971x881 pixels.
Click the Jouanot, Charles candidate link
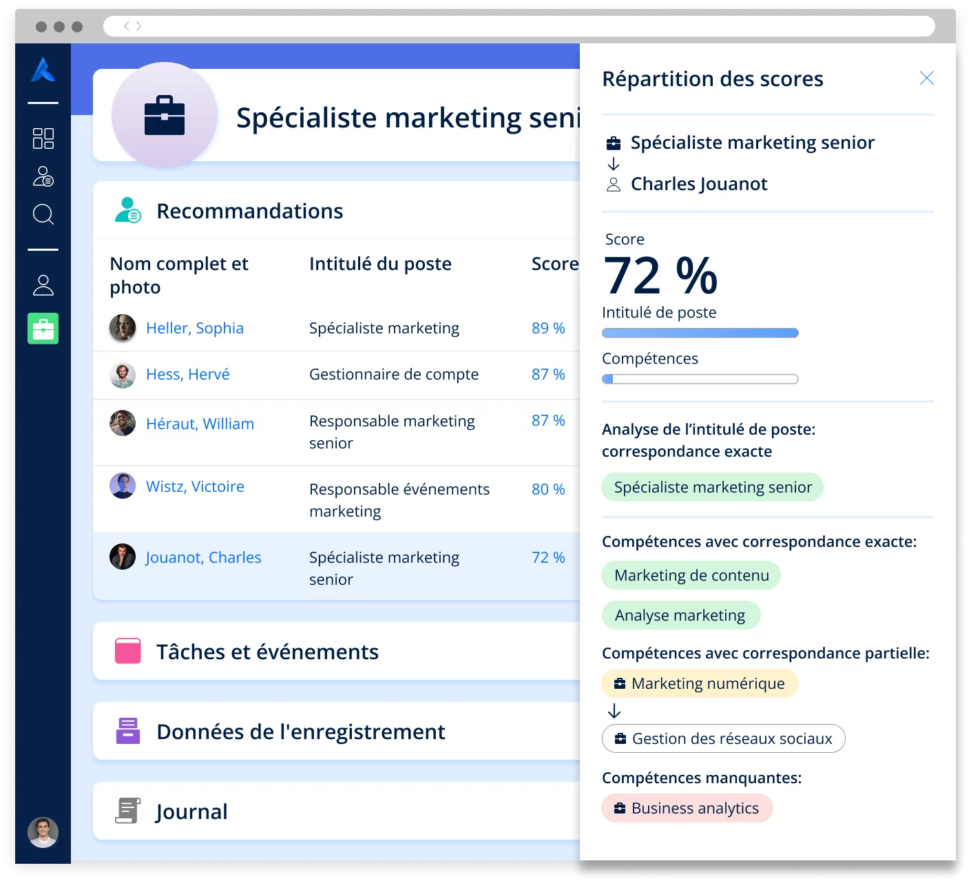[203, 557]
